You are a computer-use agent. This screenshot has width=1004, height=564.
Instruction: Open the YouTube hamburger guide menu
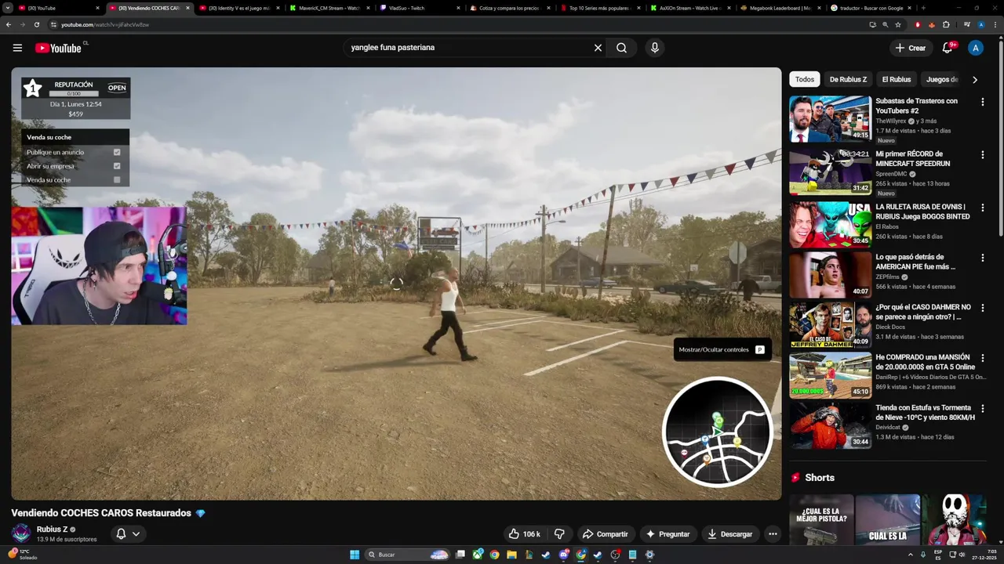17,48
